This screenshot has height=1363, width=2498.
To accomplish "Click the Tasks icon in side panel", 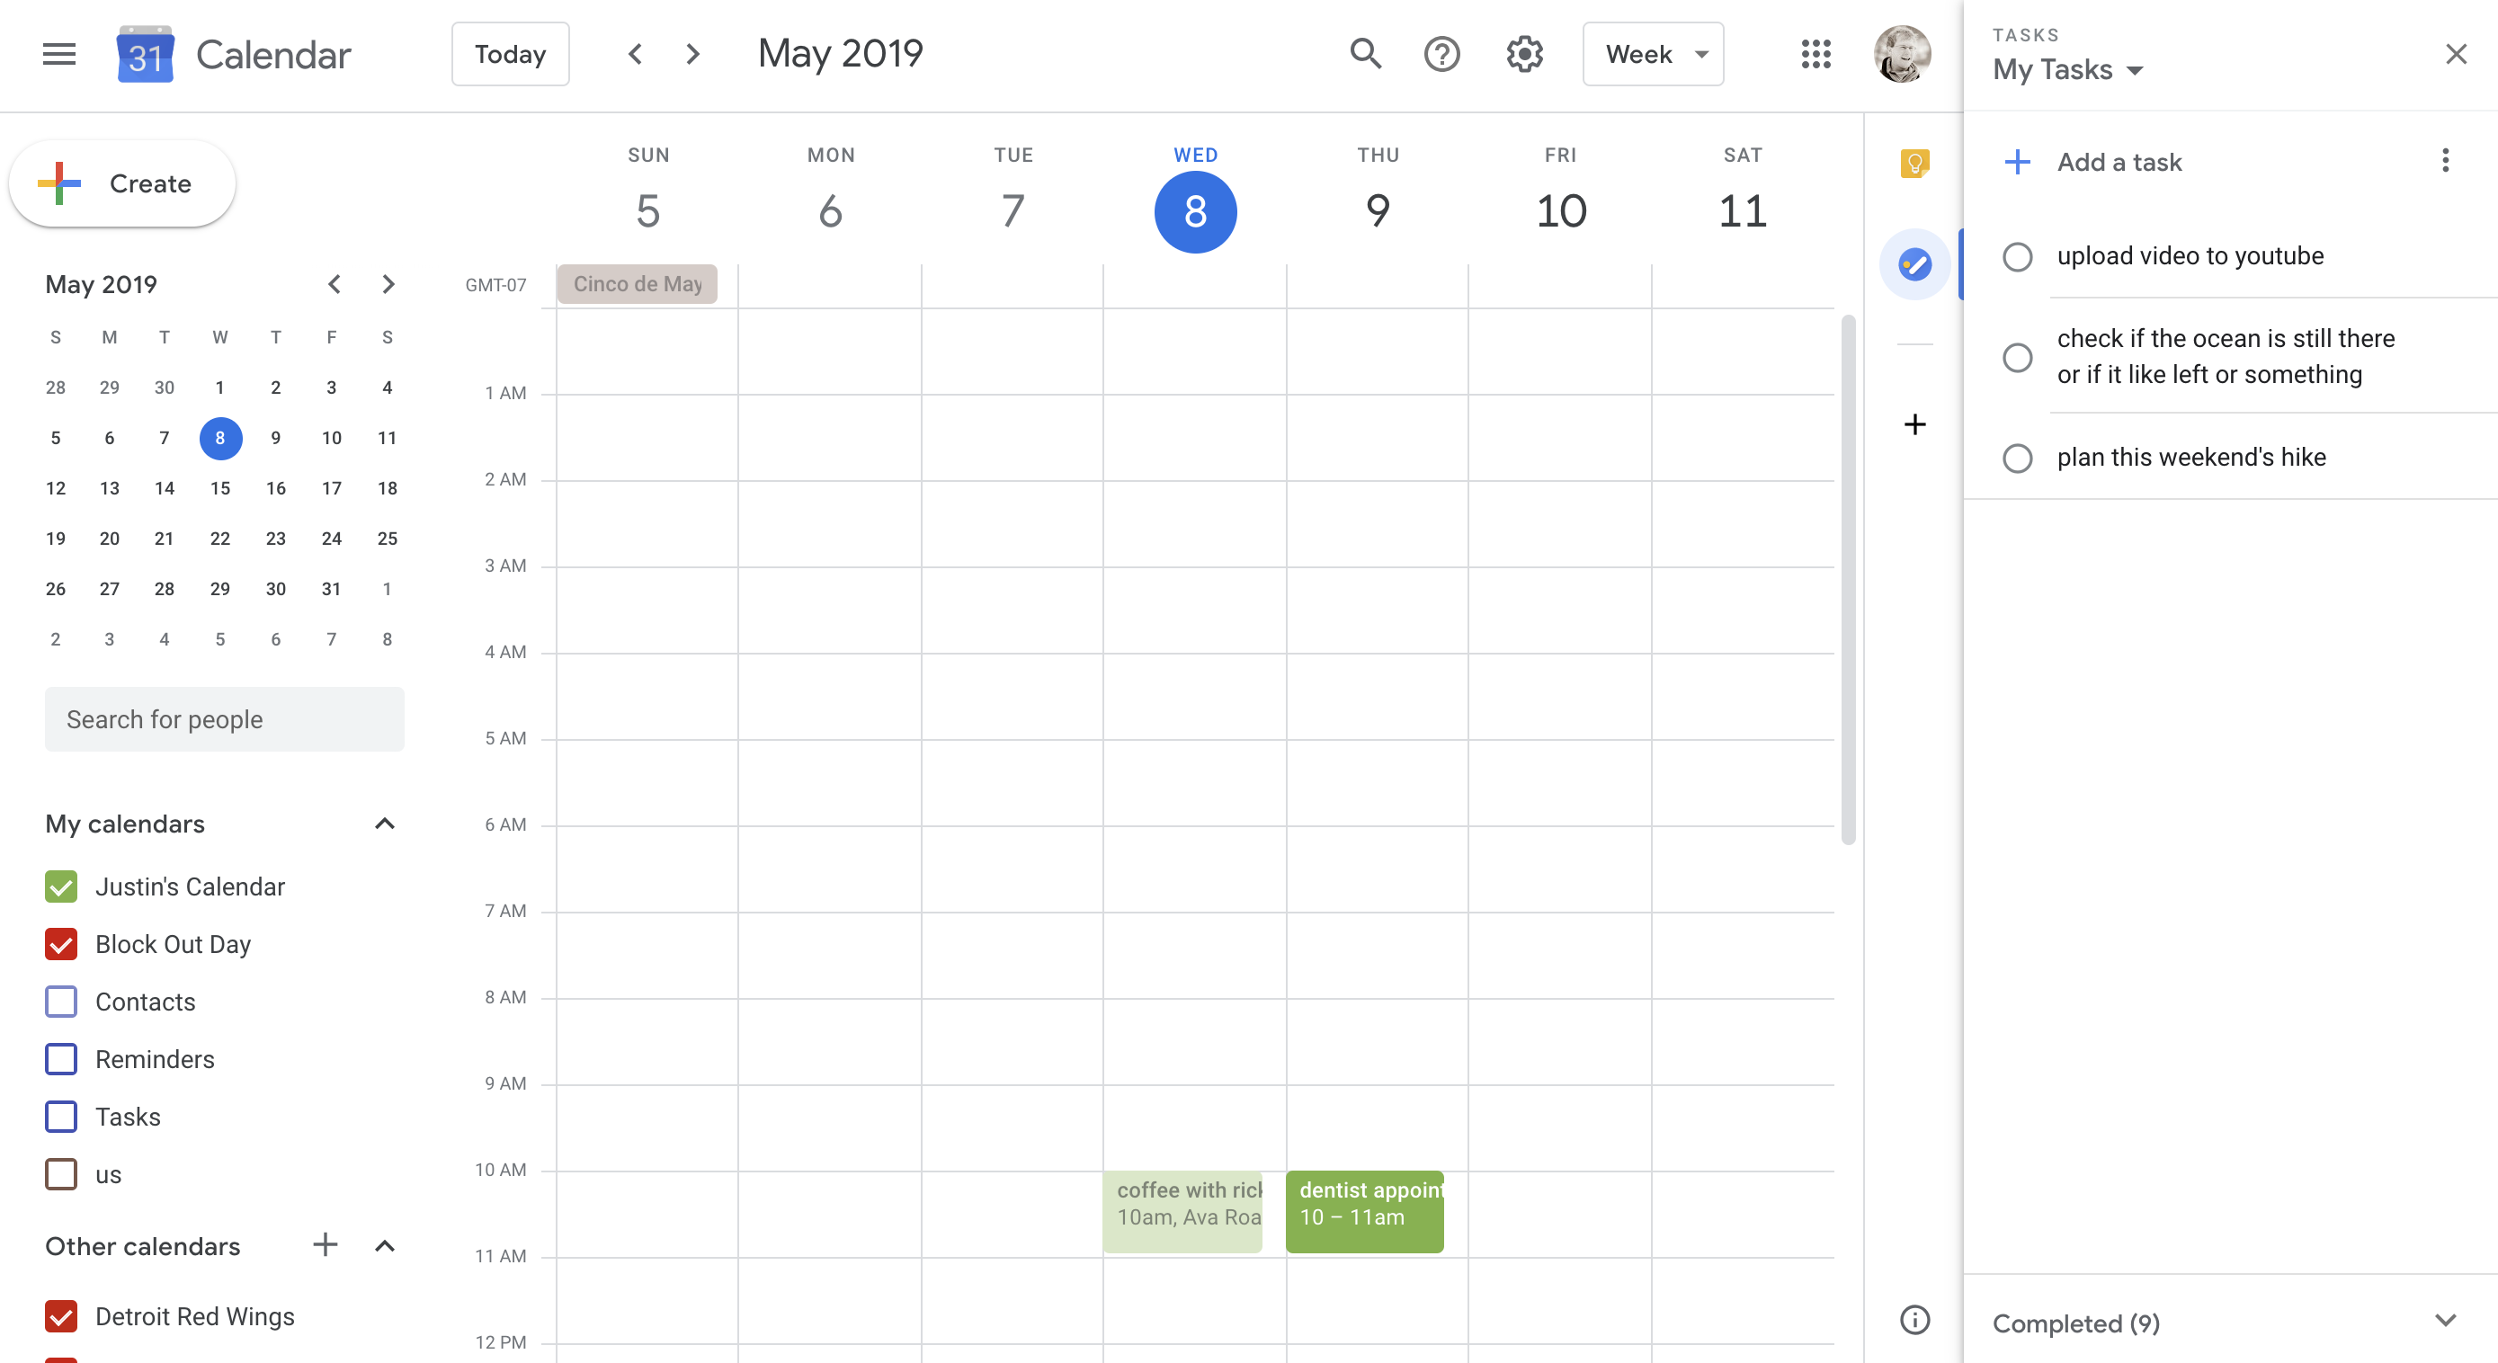I will tap(1914, 264).
